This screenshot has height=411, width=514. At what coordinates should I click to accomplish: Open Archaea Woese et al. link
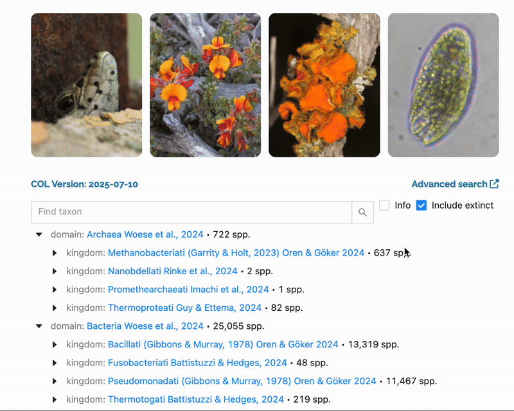tap(145, 234)
